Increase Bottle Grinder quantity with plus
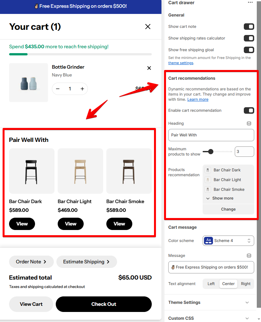Screen dimensions: 261x322 click(x=82, y=89)
